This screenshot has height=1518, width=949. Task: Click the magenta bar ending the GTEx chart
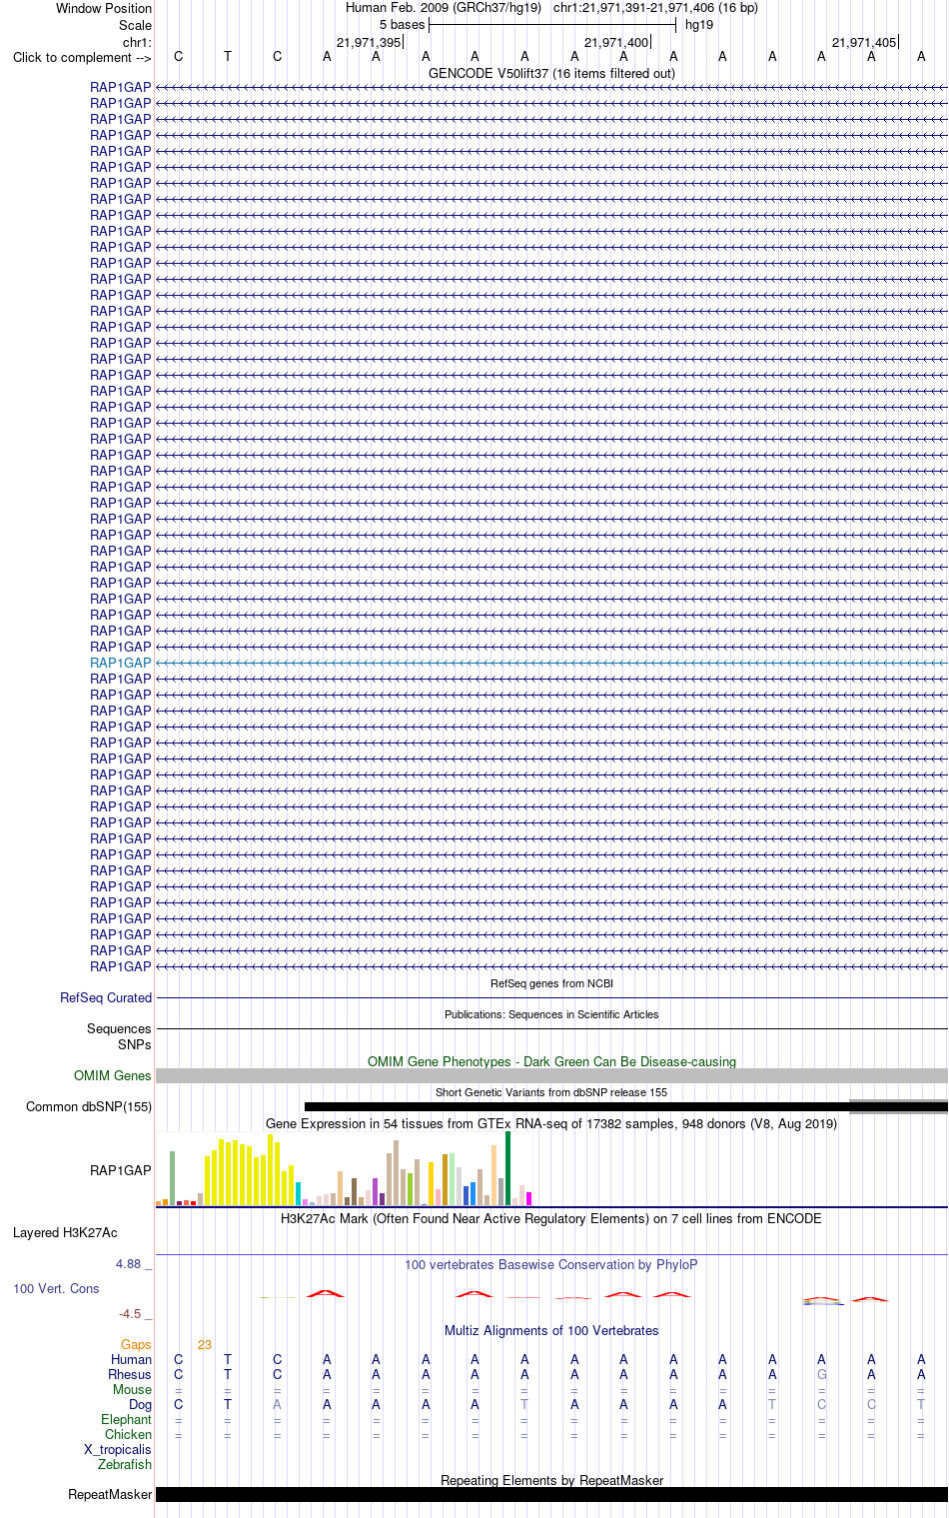pyautogui.click(x=528, y=1198)
